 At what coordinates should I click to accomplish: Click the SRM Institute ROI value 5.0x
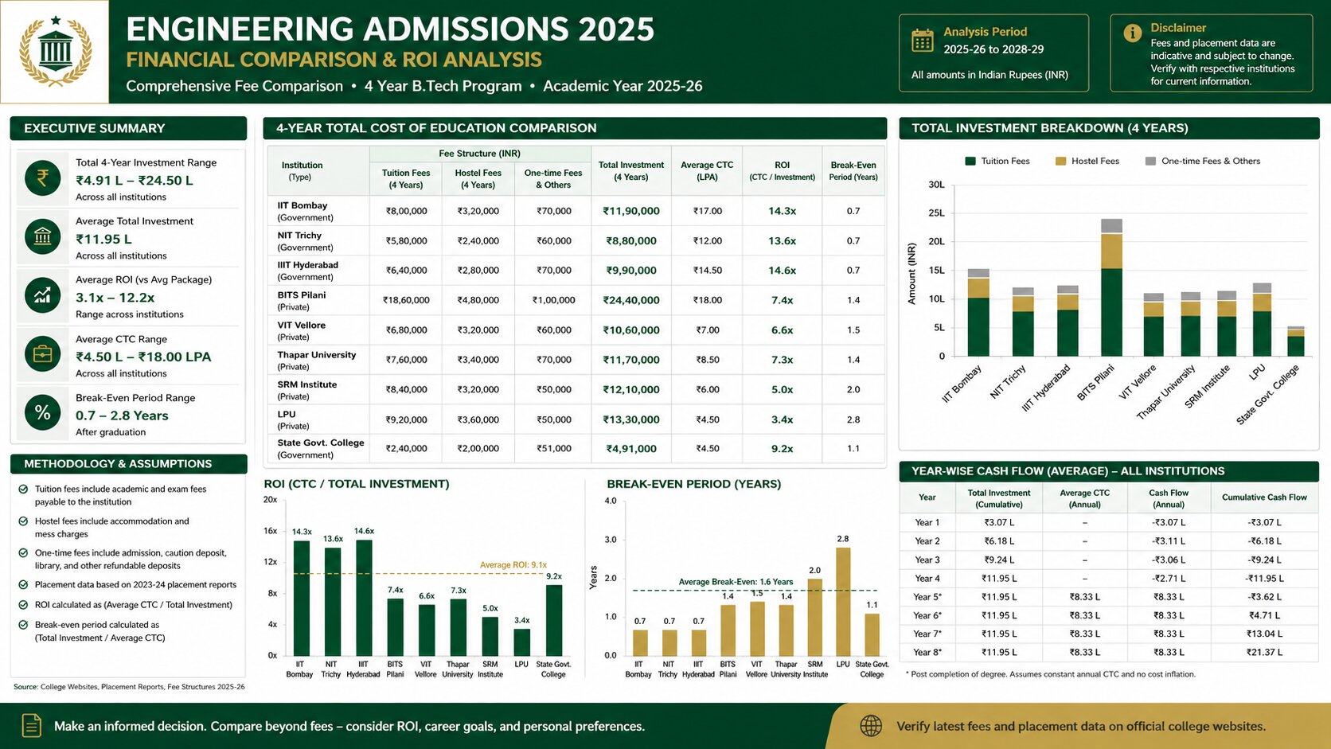click(x=783, y=390)
